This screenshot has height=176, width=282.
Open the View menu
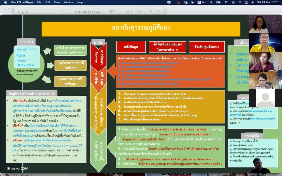tap(57, 2)
